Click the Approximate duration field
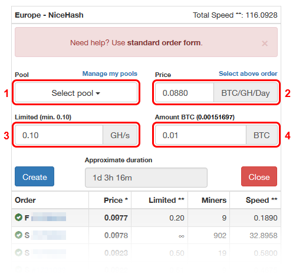This screenshot has height=274, width=296. 146,178
